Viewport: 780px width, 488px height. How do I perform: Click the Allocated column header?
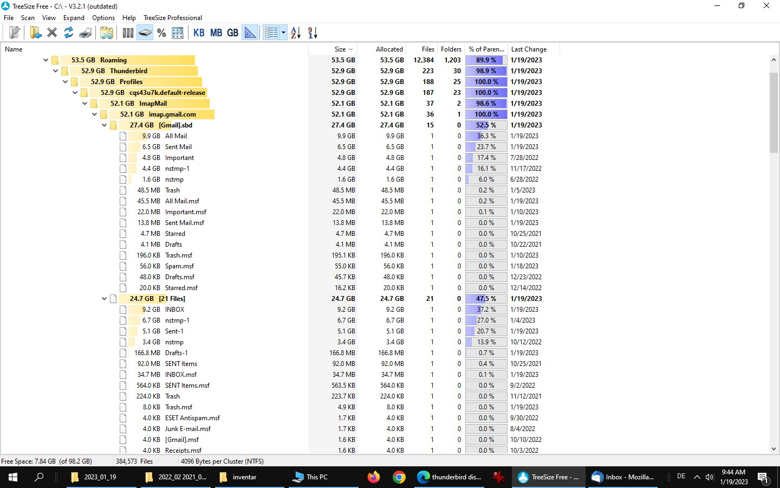point(389,49)
